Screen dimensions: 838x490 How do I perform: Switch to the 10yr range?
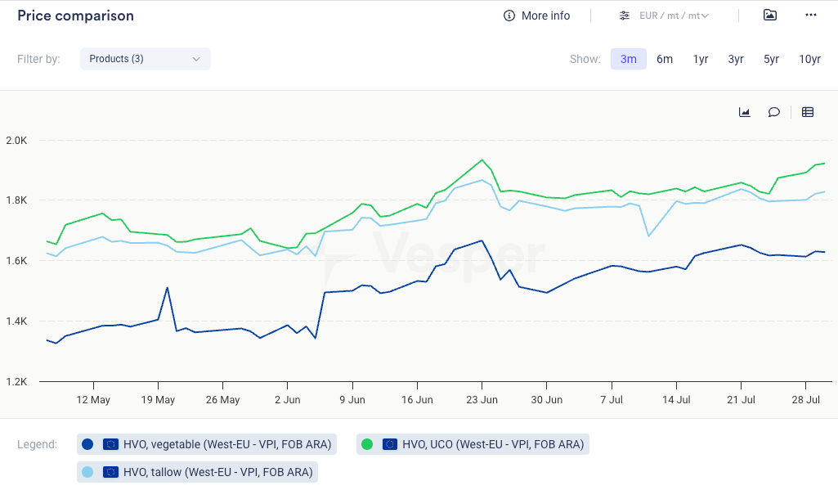pyautogui.click(x=809, y=59)
